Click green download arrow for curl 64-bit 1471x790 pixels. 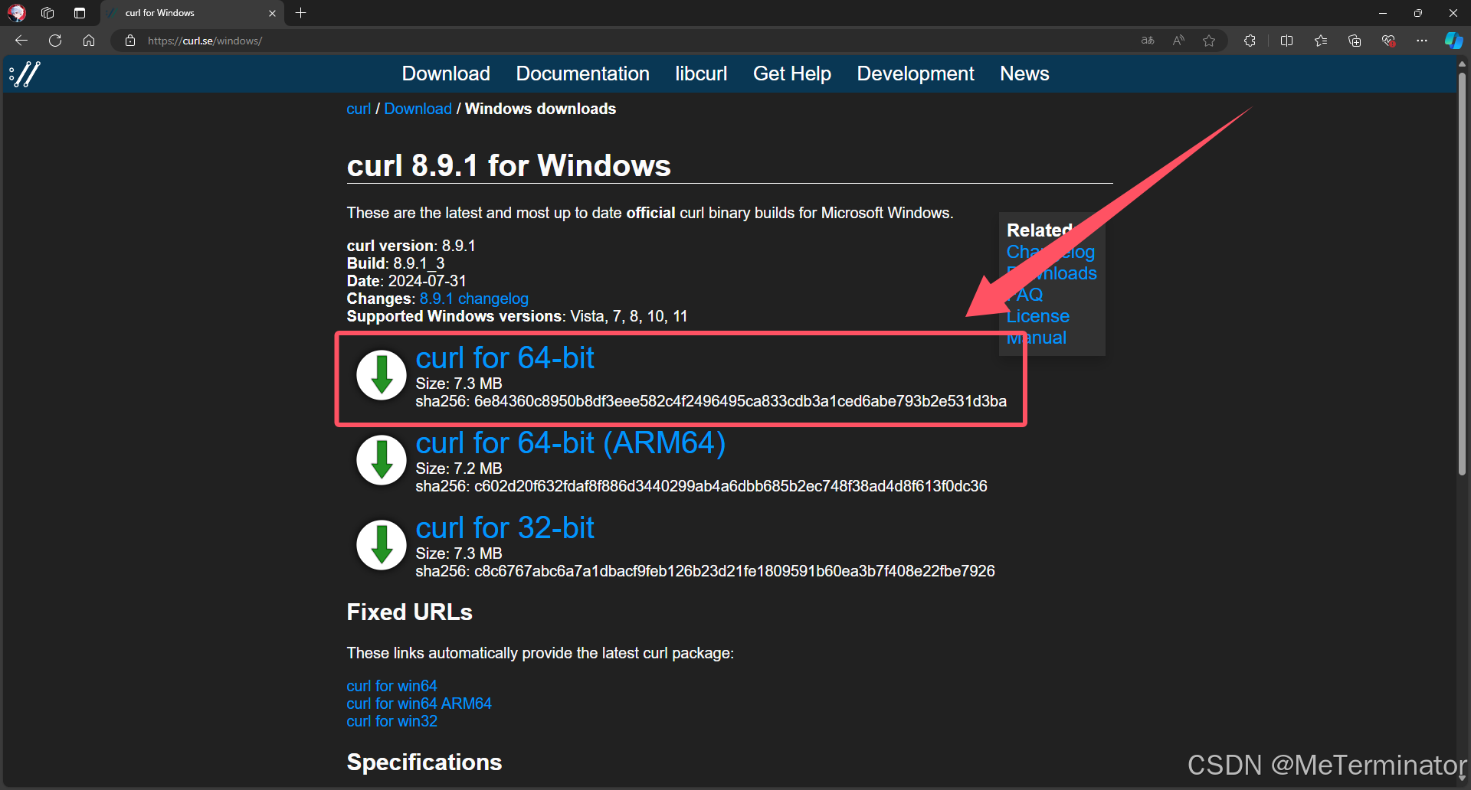[381, 375]
